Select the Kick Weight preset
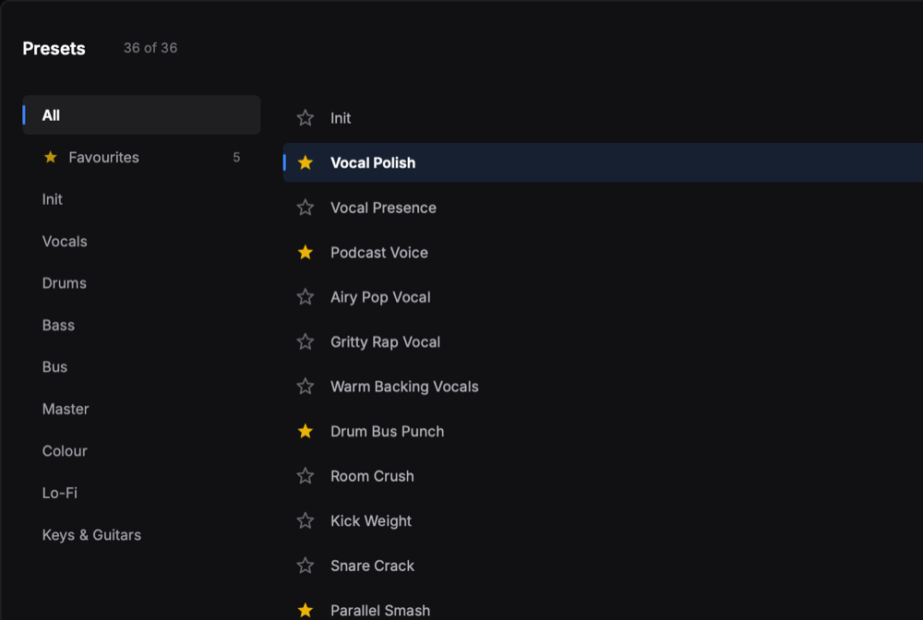Screen dimensions: 923x620 pyautogui.click(x=603, y=520)
